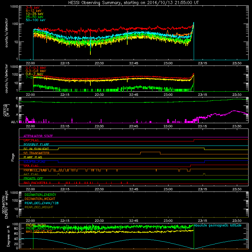Select the DECIMATION_WEIGHT legend label
The image size is (252, 252).
click(40, 199)
